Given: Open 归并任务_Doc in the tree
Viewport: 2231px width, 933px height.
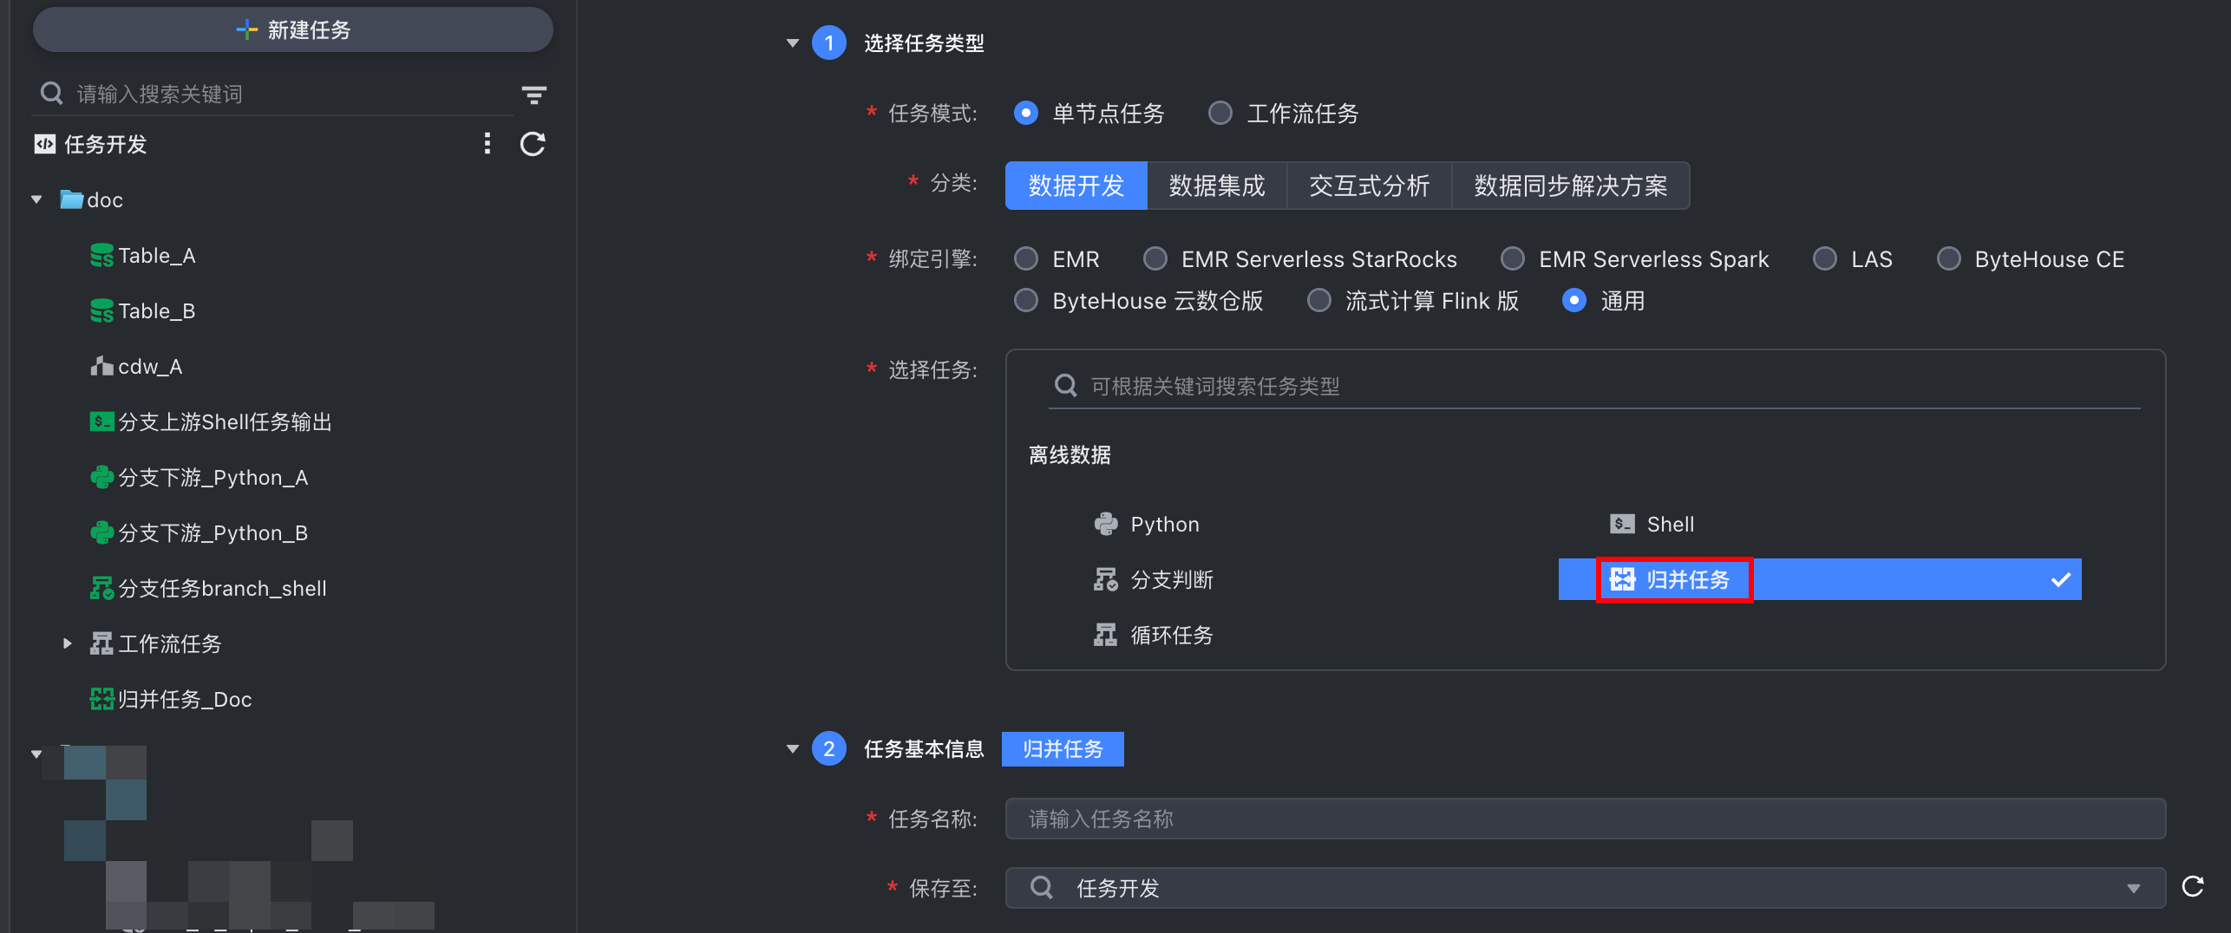Looking at the screenshot, I should point(184,700).
